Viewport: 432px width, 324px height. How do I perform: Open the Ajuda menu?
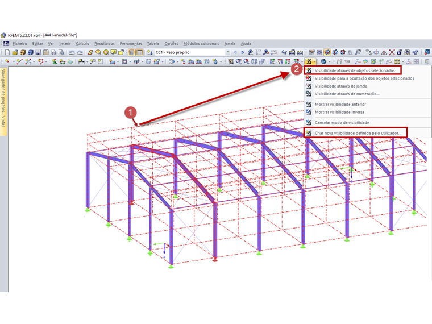[246, 44]
